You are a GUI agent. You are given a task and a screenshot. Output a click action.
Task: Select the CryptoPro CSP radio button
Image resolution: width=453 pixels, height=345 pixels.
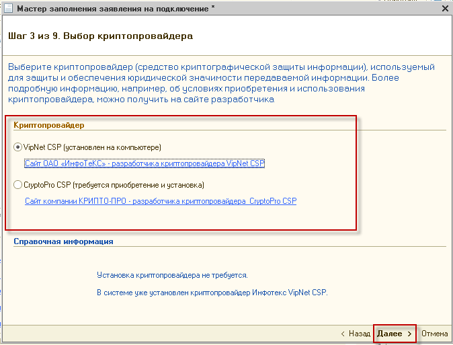click(x=18, y=184)
